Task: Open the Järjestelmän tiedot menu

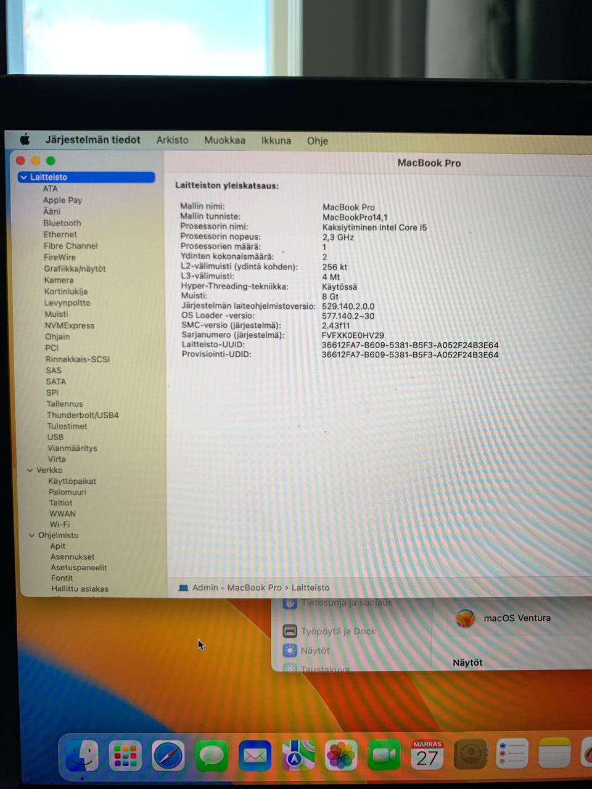Action: coord(92,140)
